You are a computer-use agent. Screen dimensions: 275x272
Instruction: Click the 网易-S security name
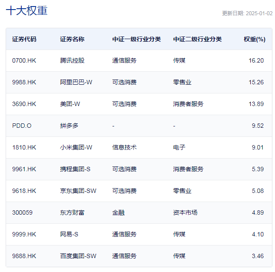pyautogui.click(x=69, y=234)
